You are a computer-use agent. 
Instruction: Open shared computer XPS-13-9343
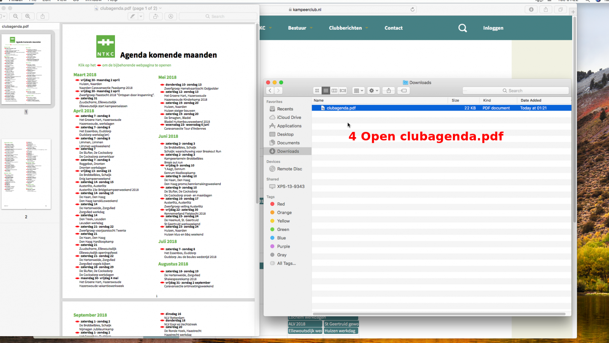[290, 187]
